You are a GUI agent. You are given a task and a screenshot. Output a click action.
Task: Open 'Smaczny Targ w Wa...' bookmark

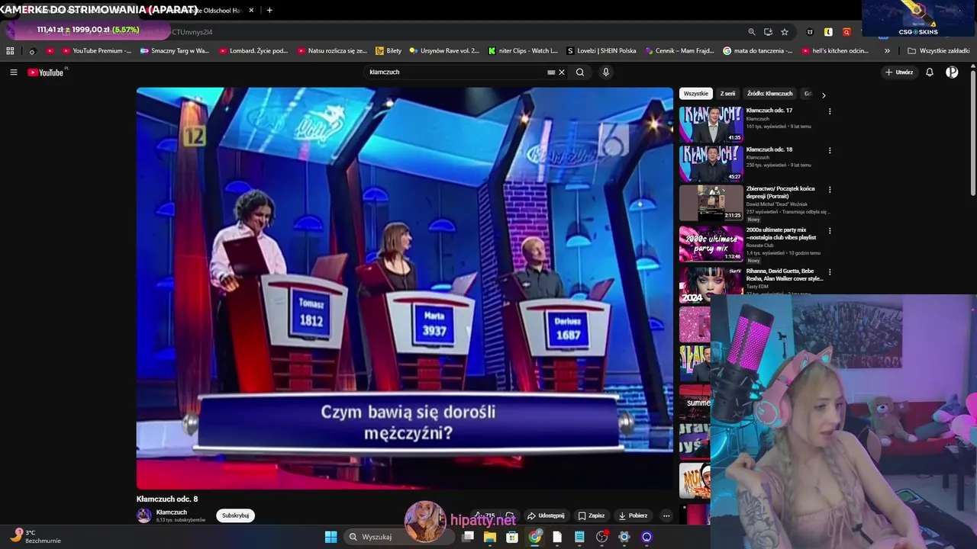click(174, 51)
